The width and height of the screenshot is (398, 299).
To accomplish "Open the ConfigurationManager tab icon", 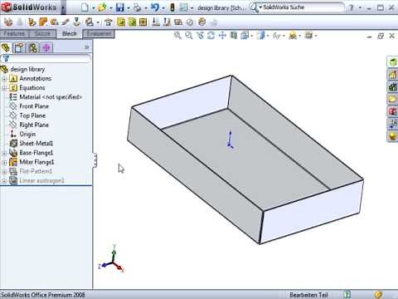I will 32,48.
